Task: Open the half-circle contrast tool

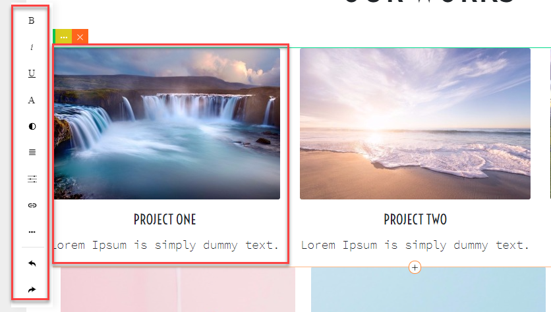Action: [32, 126]
